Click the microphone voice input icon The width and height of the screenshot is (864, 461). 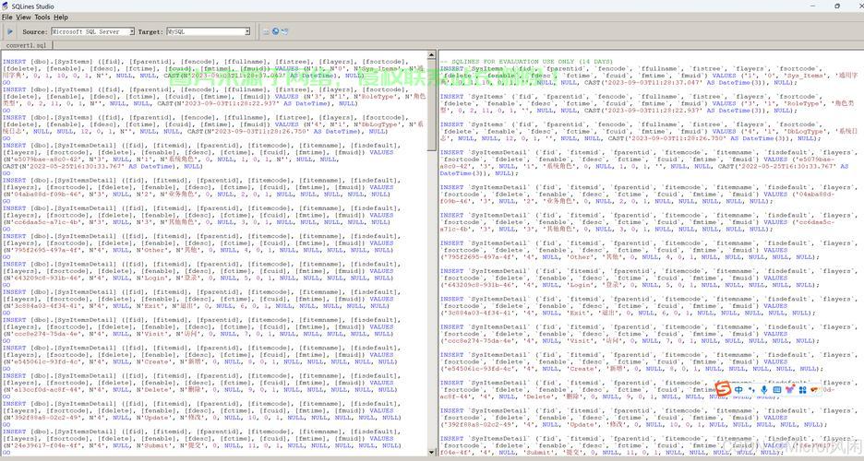click(x=763, y=389)
